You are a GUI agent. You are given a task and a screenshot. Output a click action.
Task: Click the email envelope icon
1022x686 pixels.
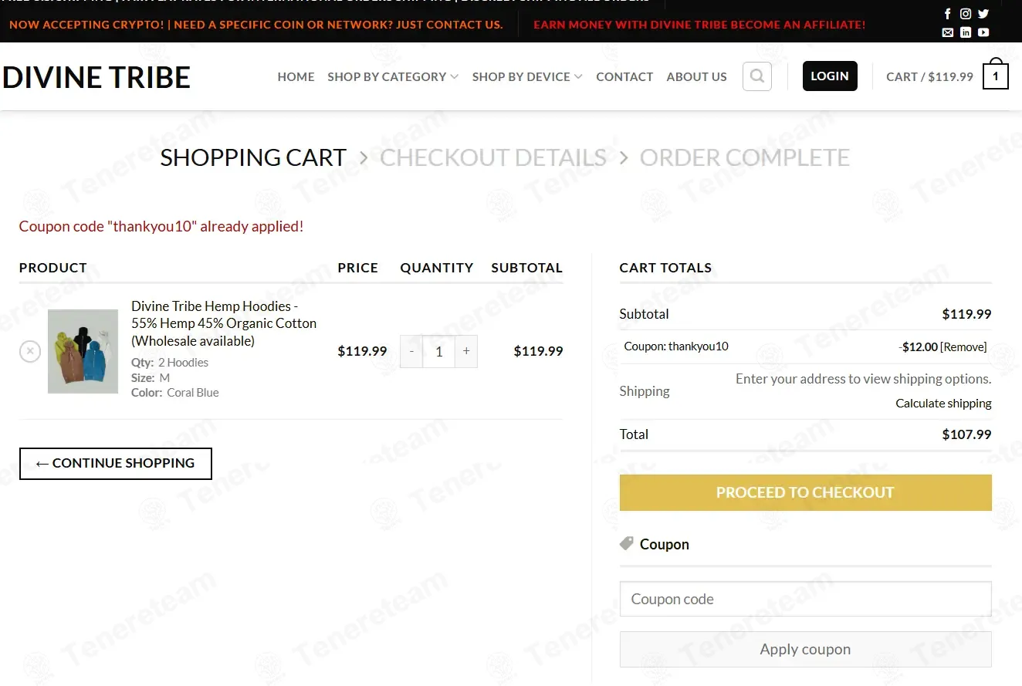click(948, 32)
